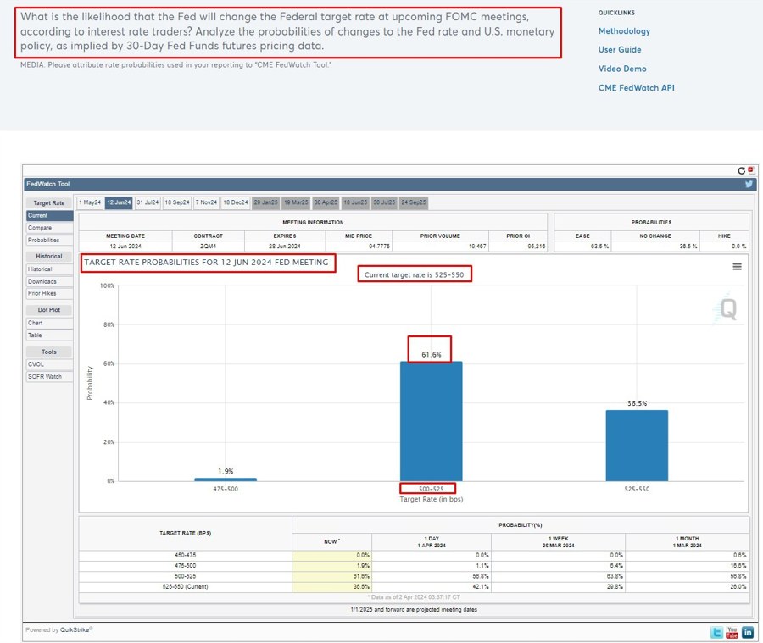Select the 29 Jan25 projected meeting tab
This screenshot has width=763, height=643.
click(x=265, y=202)
